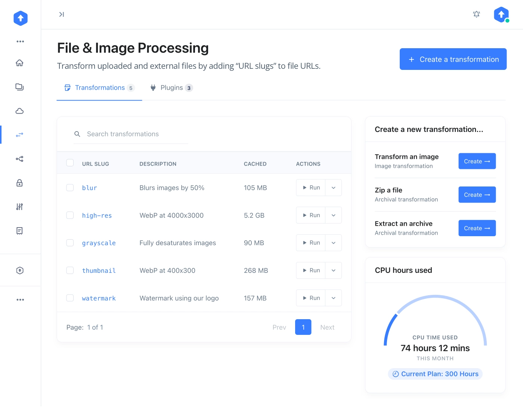Select the watermark row checkbox
Image resolution: width=523 pixels, height=407 pixels.
(x=70, y=298)
